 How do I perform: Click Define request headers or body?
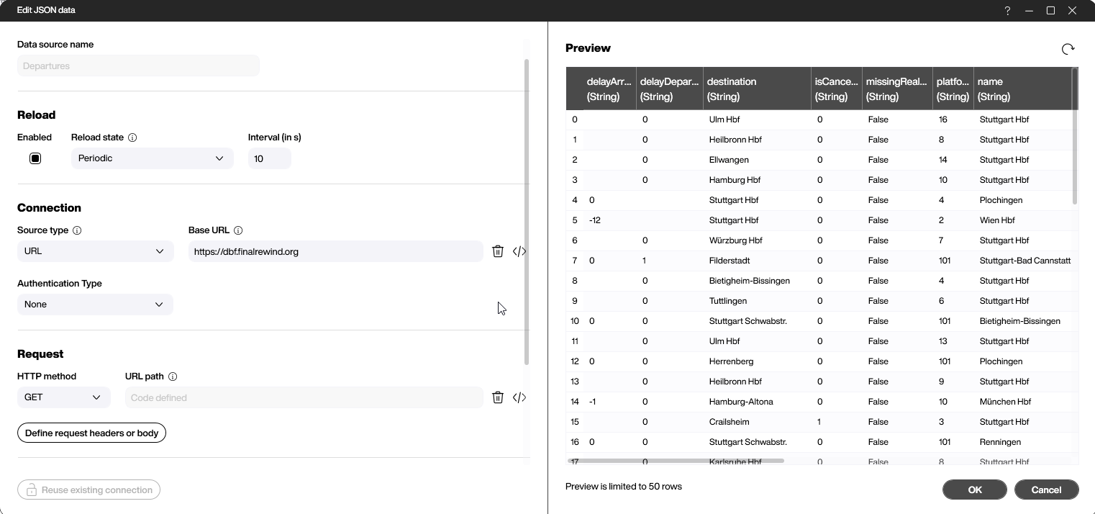point(91,433)
